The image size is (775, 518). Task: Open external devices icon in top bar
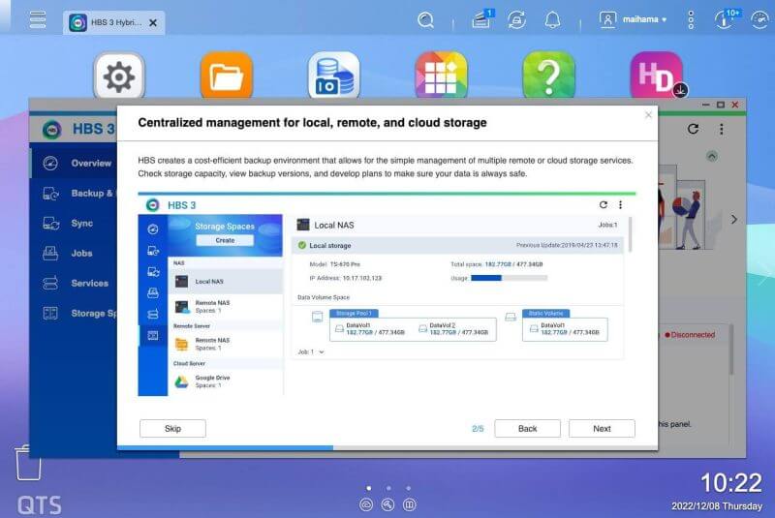(516, 19)
